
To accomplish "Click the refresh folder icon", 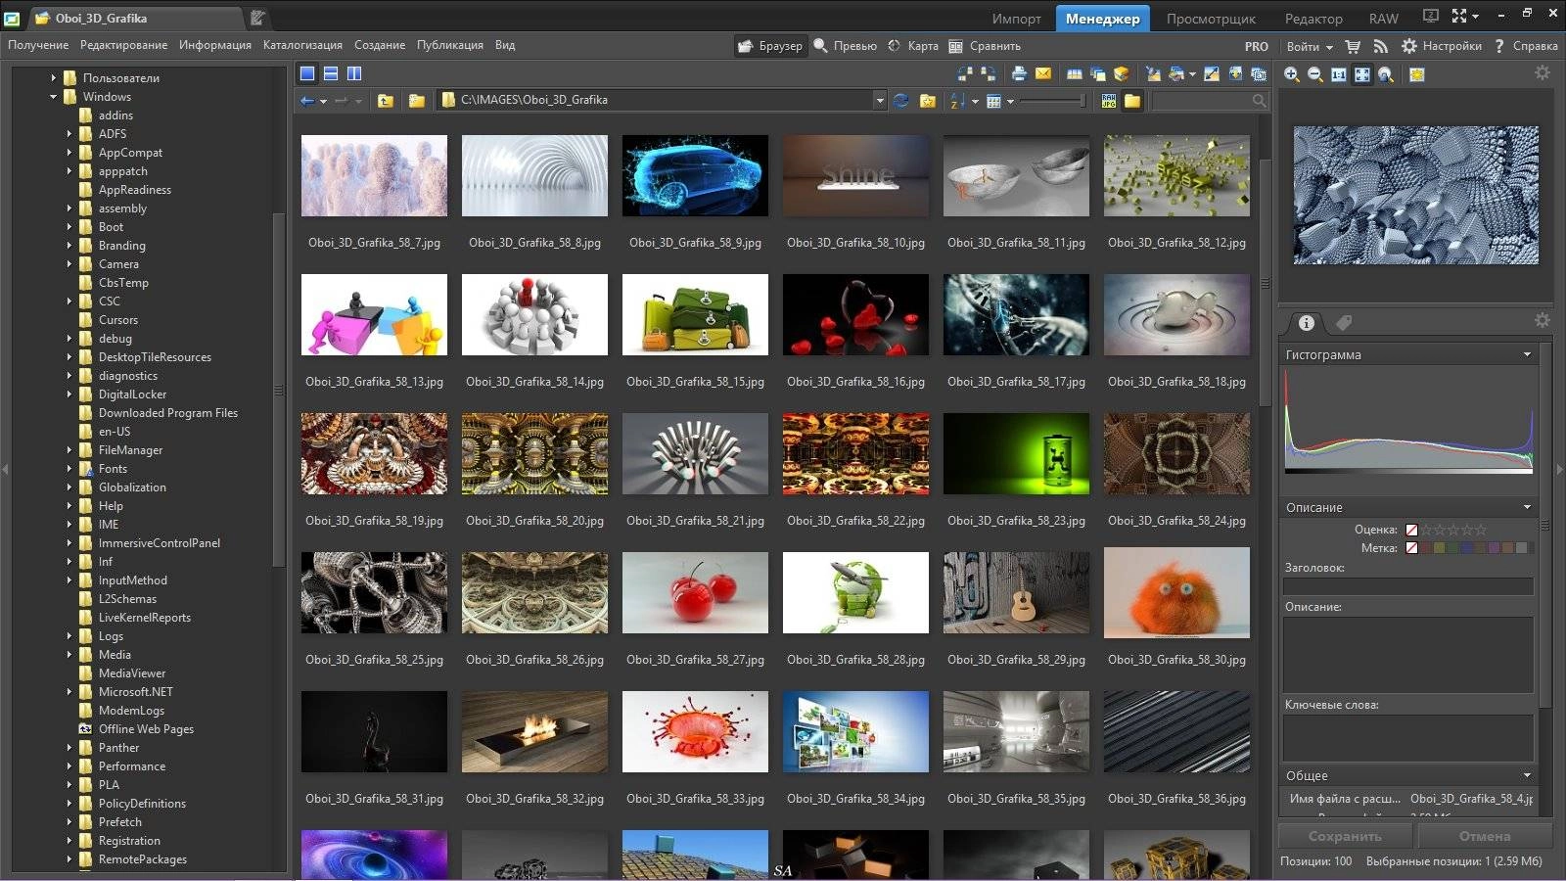I will tap(901, 100).
